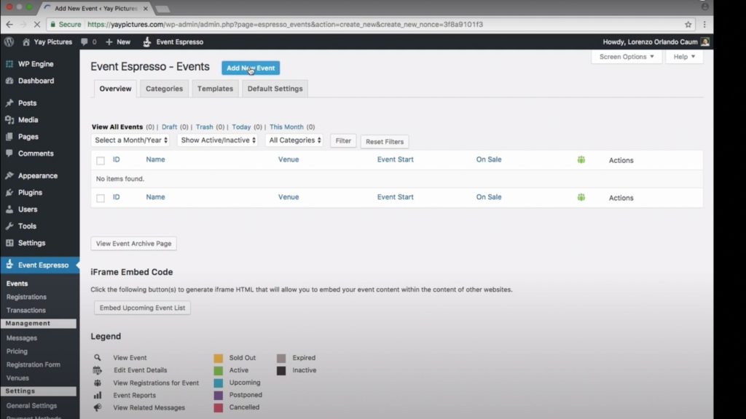
Task: Toggle the select-all checkbox in table footer
Action: pyautogui.click(x=101, y=198)
